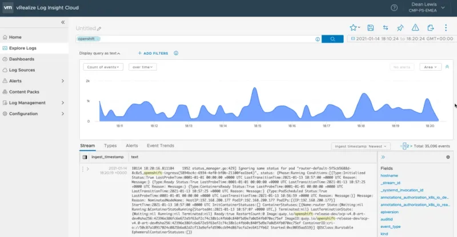
Task: Click the Add Filters button
Action: (x=153, y=53)
